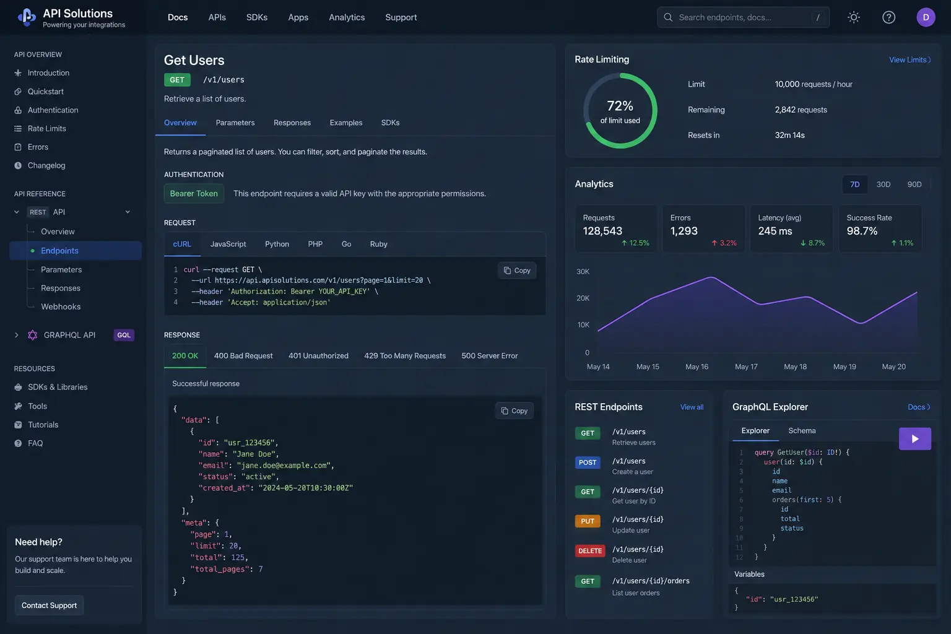Collapse the REST API tree section
The image size is (951, 634).
tap(17, 212)
